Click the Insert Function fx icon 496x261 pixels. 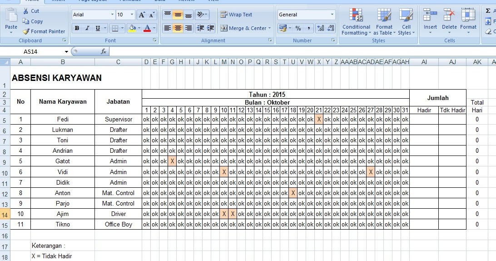104,52
